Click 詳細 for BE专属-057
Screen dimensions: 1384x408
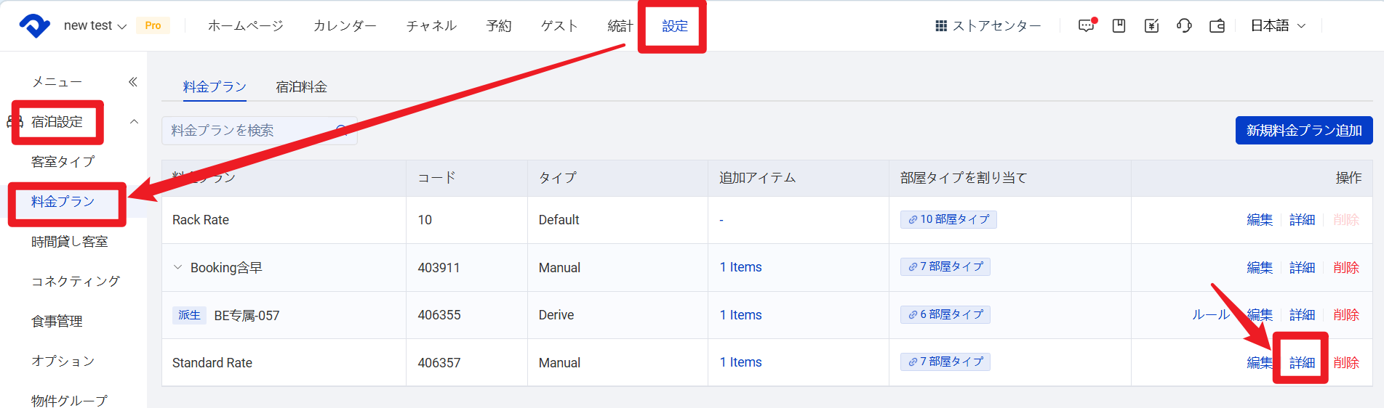[1302, 315]
